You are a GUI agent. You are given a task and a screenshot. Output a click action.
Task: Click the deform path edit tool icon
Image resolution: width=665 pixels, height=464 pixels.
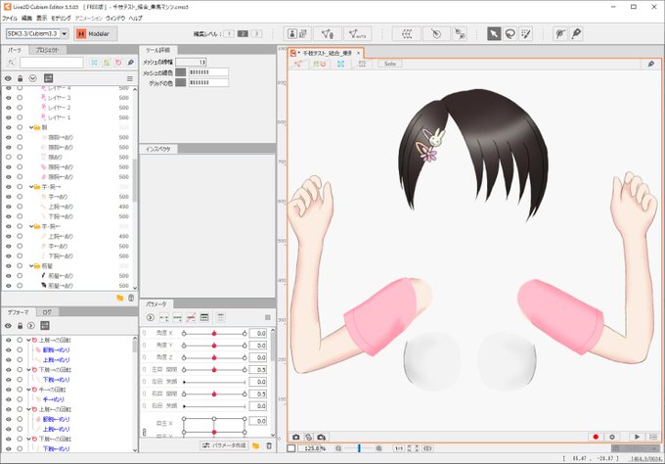[560, 33]
